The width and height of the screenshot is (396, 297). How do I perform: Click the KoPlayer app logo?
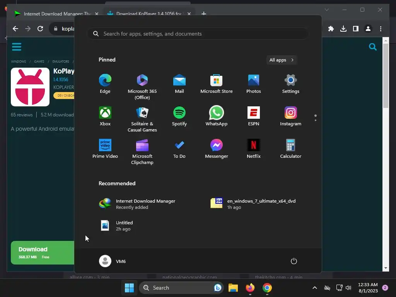click(30, 87)
